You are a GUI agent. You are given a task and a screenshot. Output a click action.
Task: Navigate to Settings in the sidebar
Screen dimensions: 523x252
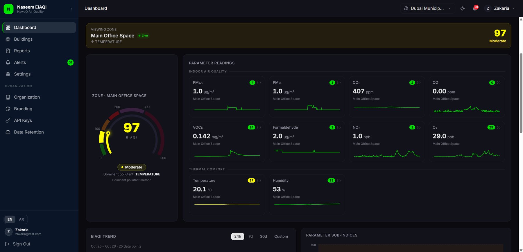[x=39, y=74]
